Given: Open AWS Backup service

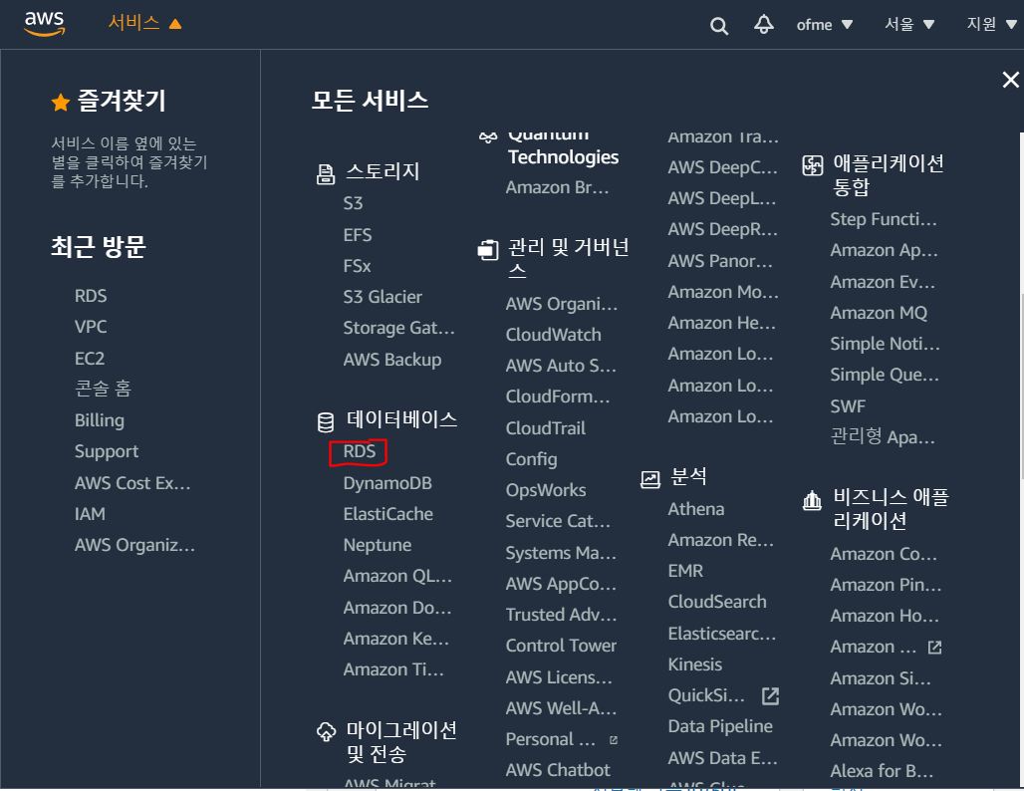Looking at the screenshot, I should click(392, 360).
